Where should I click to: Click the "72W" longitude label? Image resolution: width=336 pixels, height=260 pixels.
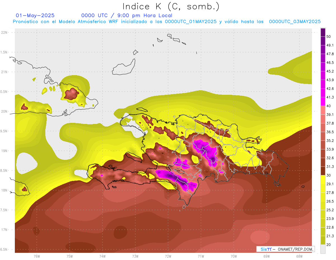click(168, 256)
